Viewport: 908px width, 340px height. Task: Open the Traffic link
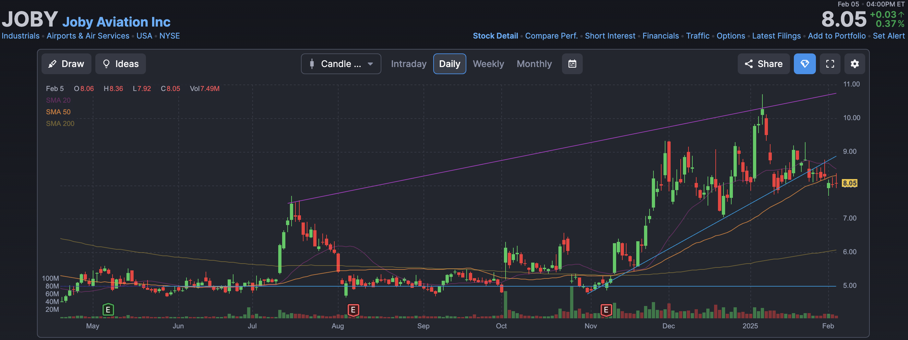click(x=698, y=36)
